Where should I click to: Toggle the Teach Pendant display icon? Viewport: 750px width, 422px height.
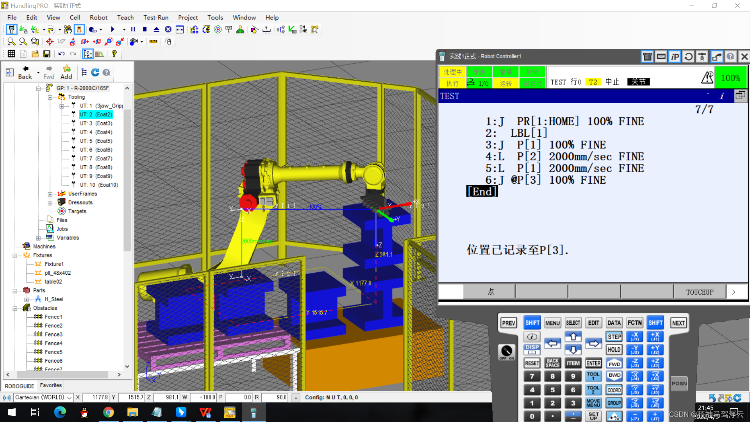[x=11, y=29]
